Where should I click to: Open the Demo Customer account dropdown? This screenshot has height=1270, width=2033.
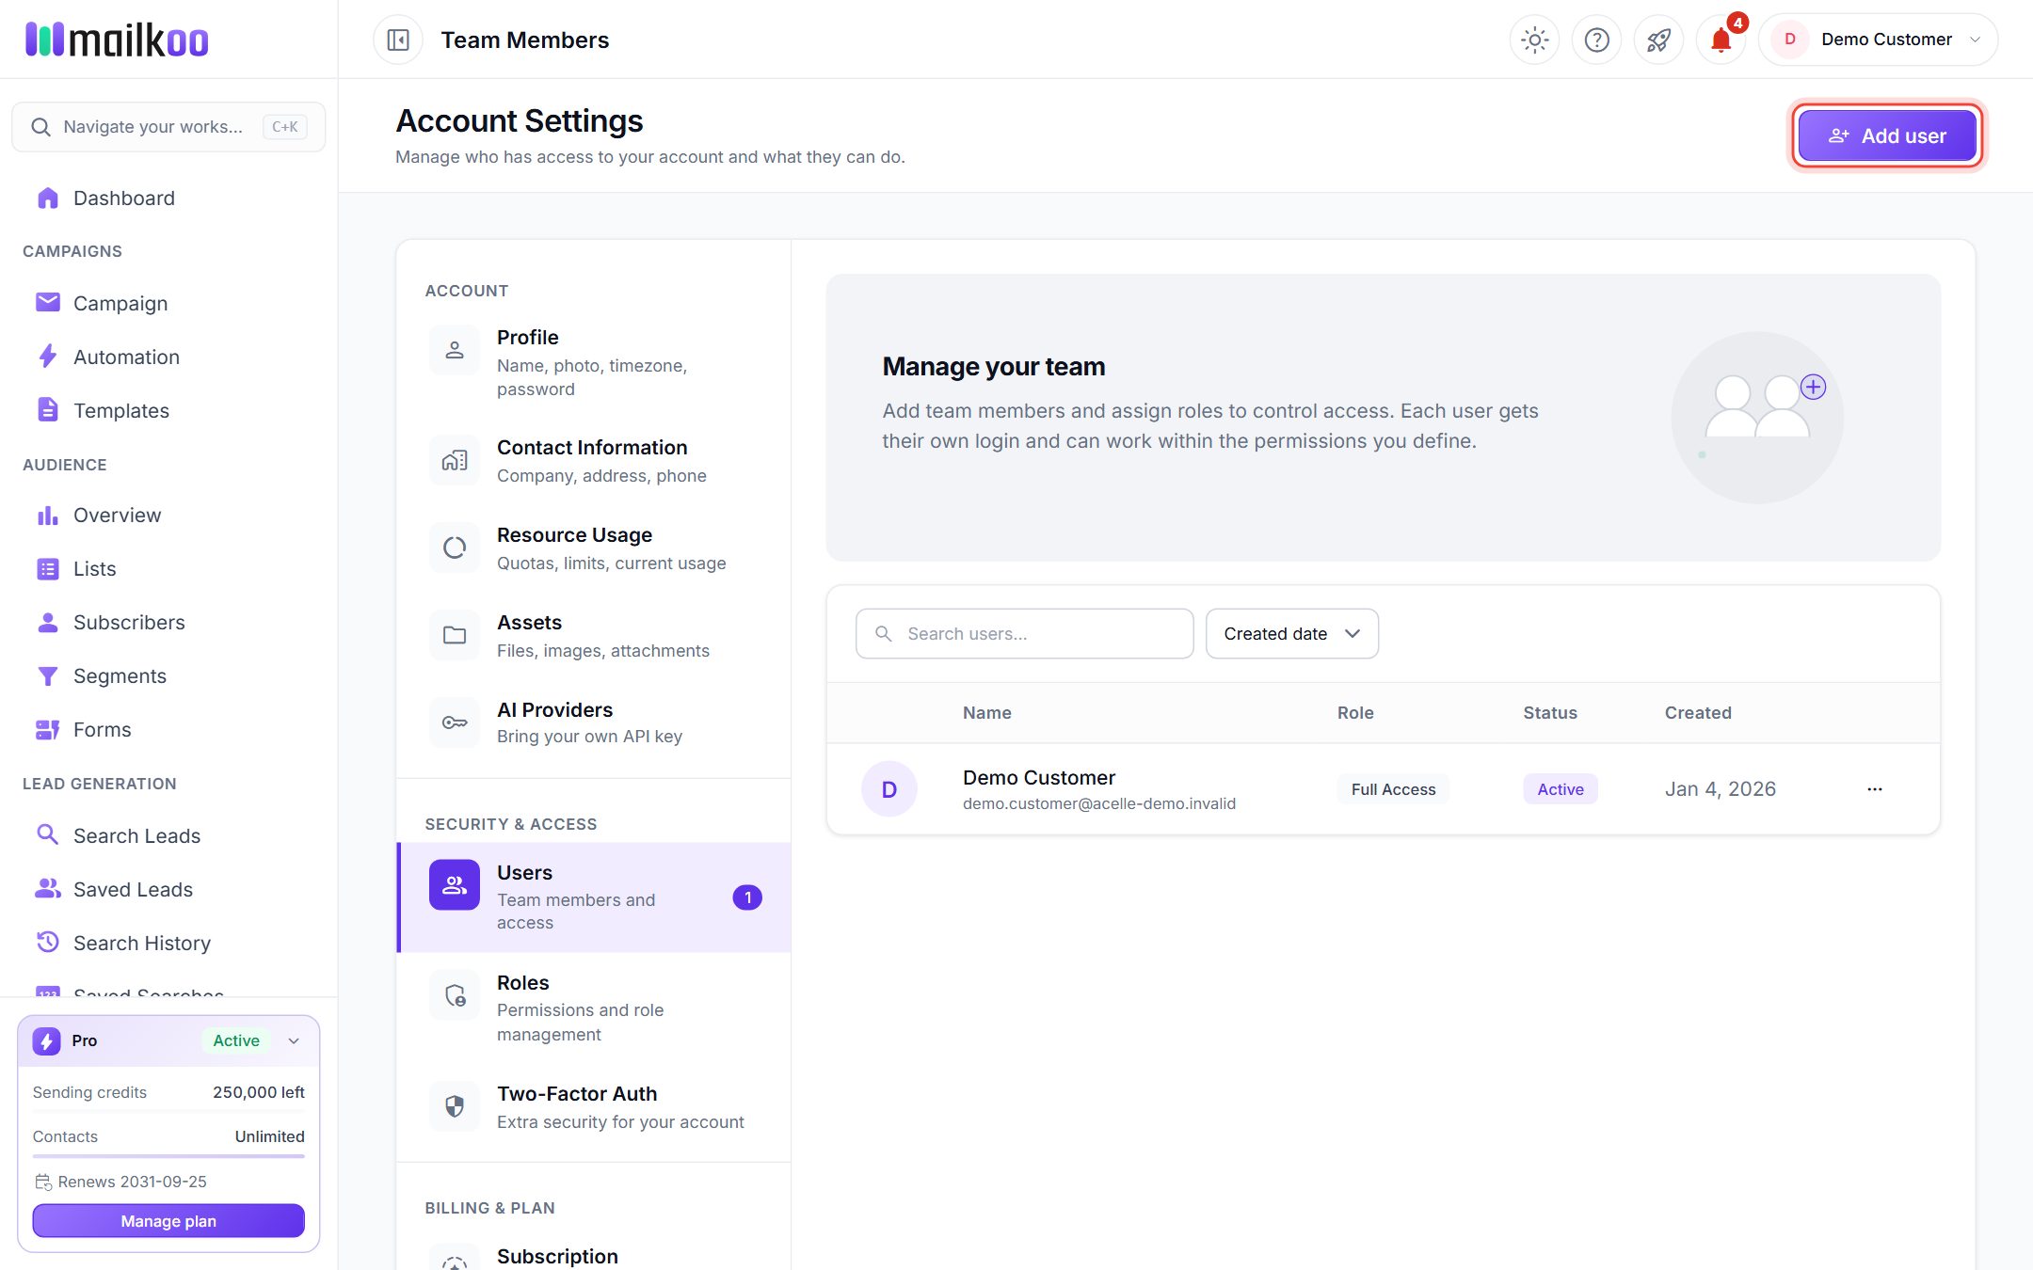click(1878, 40)
